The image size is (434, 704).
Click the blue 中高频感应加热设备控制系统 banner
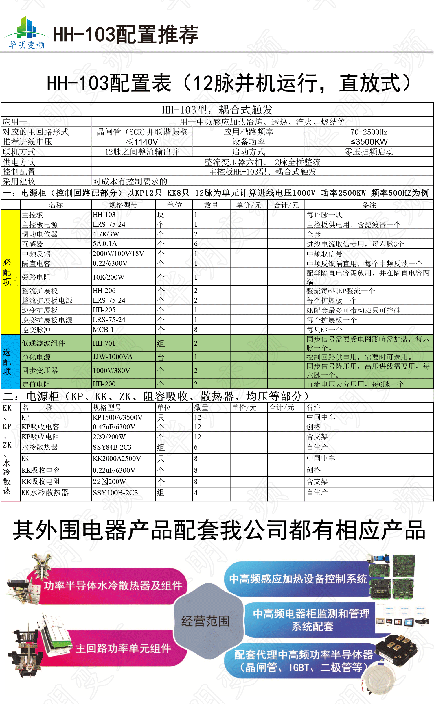pos(298,579)
